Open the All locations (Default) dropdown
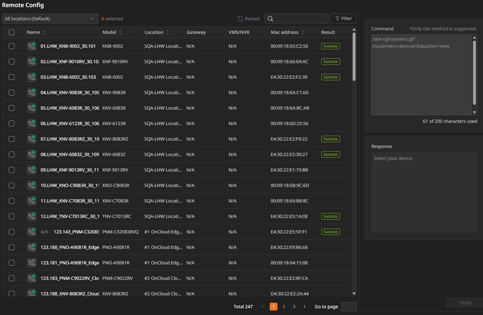483x315 pixels. click(x=50, y=18)
